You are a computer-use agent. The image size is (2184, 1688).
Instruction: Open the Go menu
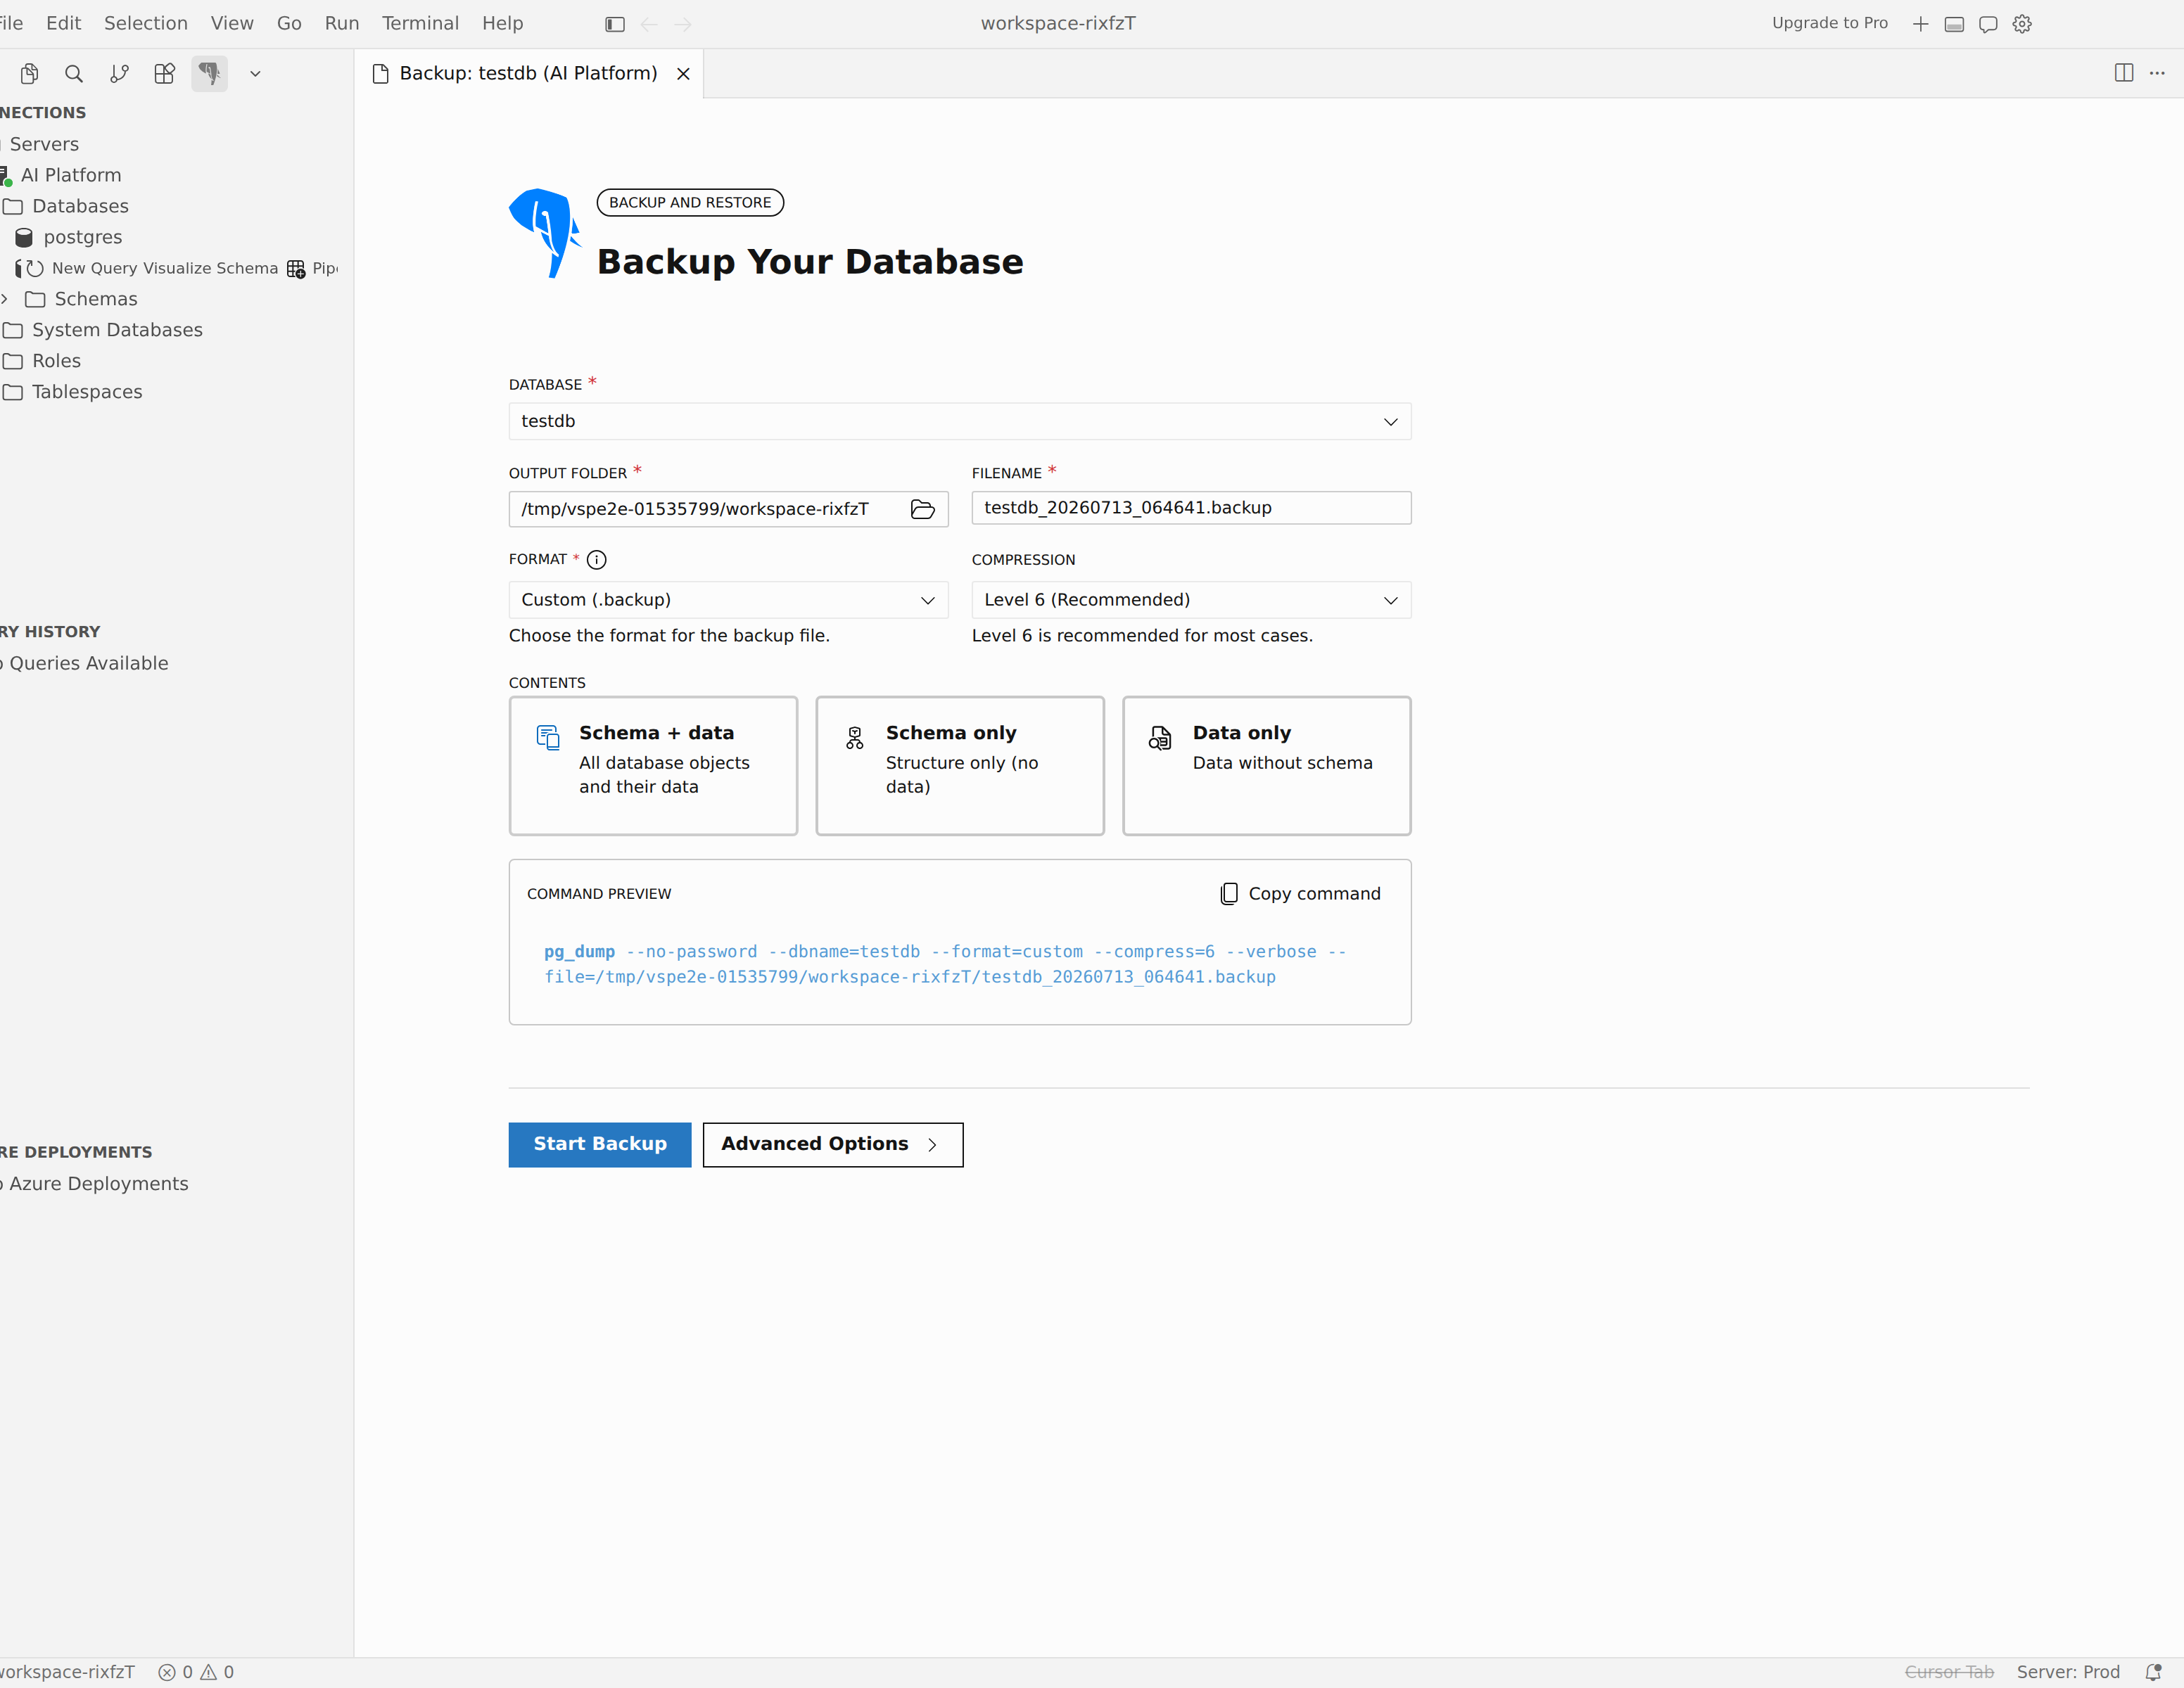(289, 23)
